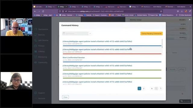The width and height of the screenshot is (193, 108).
Task: Open the chat widget at bottom right
Action: [185, 101]
